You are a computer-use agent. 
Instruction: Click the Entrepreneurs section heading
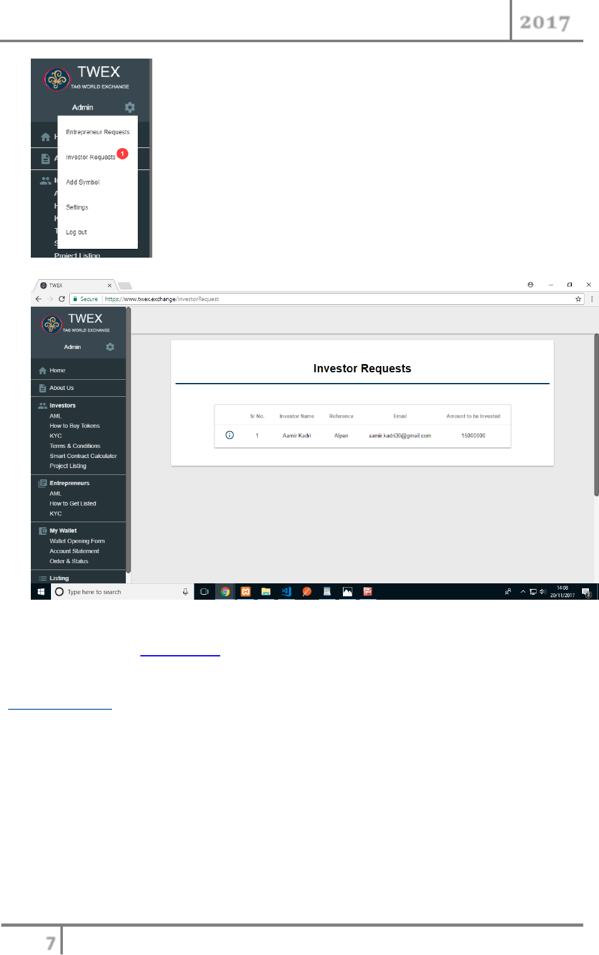pos(69,483)
